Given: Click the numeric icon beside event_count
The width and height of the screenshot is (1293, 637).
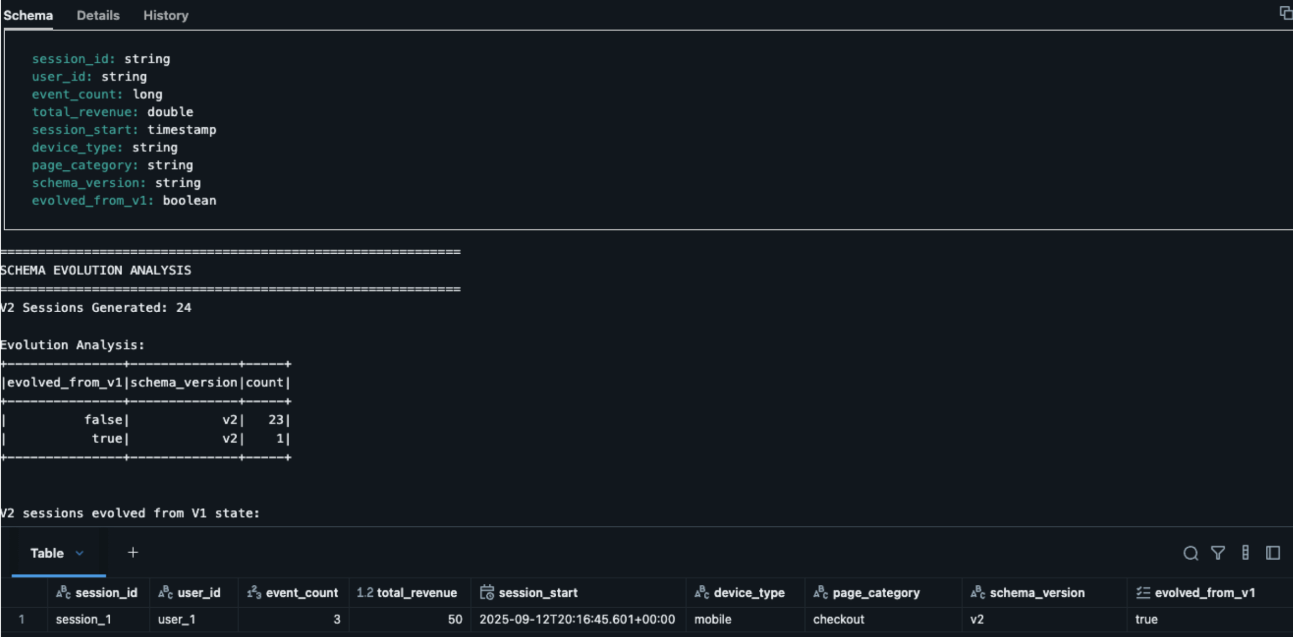Looking at the screenshot, I should pyautogui.click(x=254, y=592).
